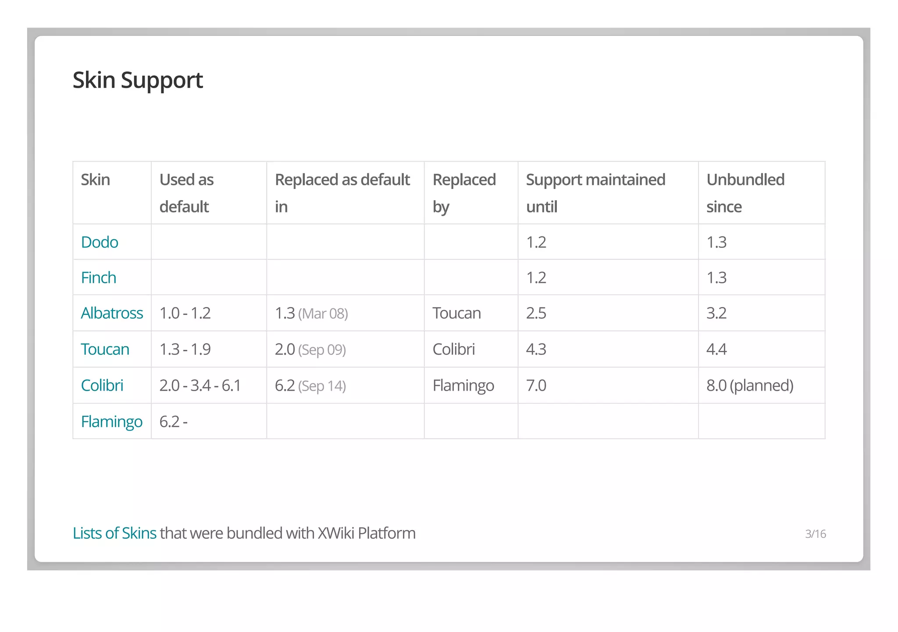Open the Finch skin link
Screen dimensions: 898x632
[99, 278]
